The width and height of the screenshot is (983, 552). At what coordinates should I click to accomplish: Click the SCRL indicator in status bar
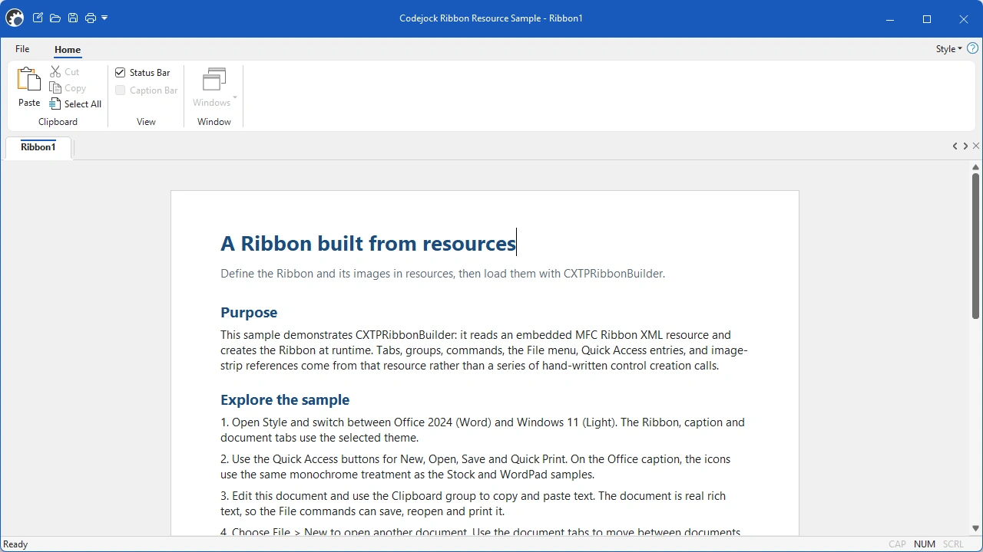(953, 544)
